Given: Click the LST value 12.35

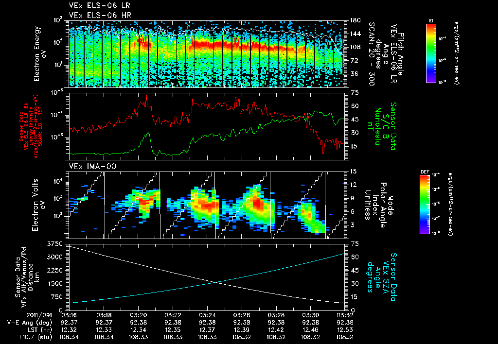Looking at the screenshot, I should click(173, 330).
